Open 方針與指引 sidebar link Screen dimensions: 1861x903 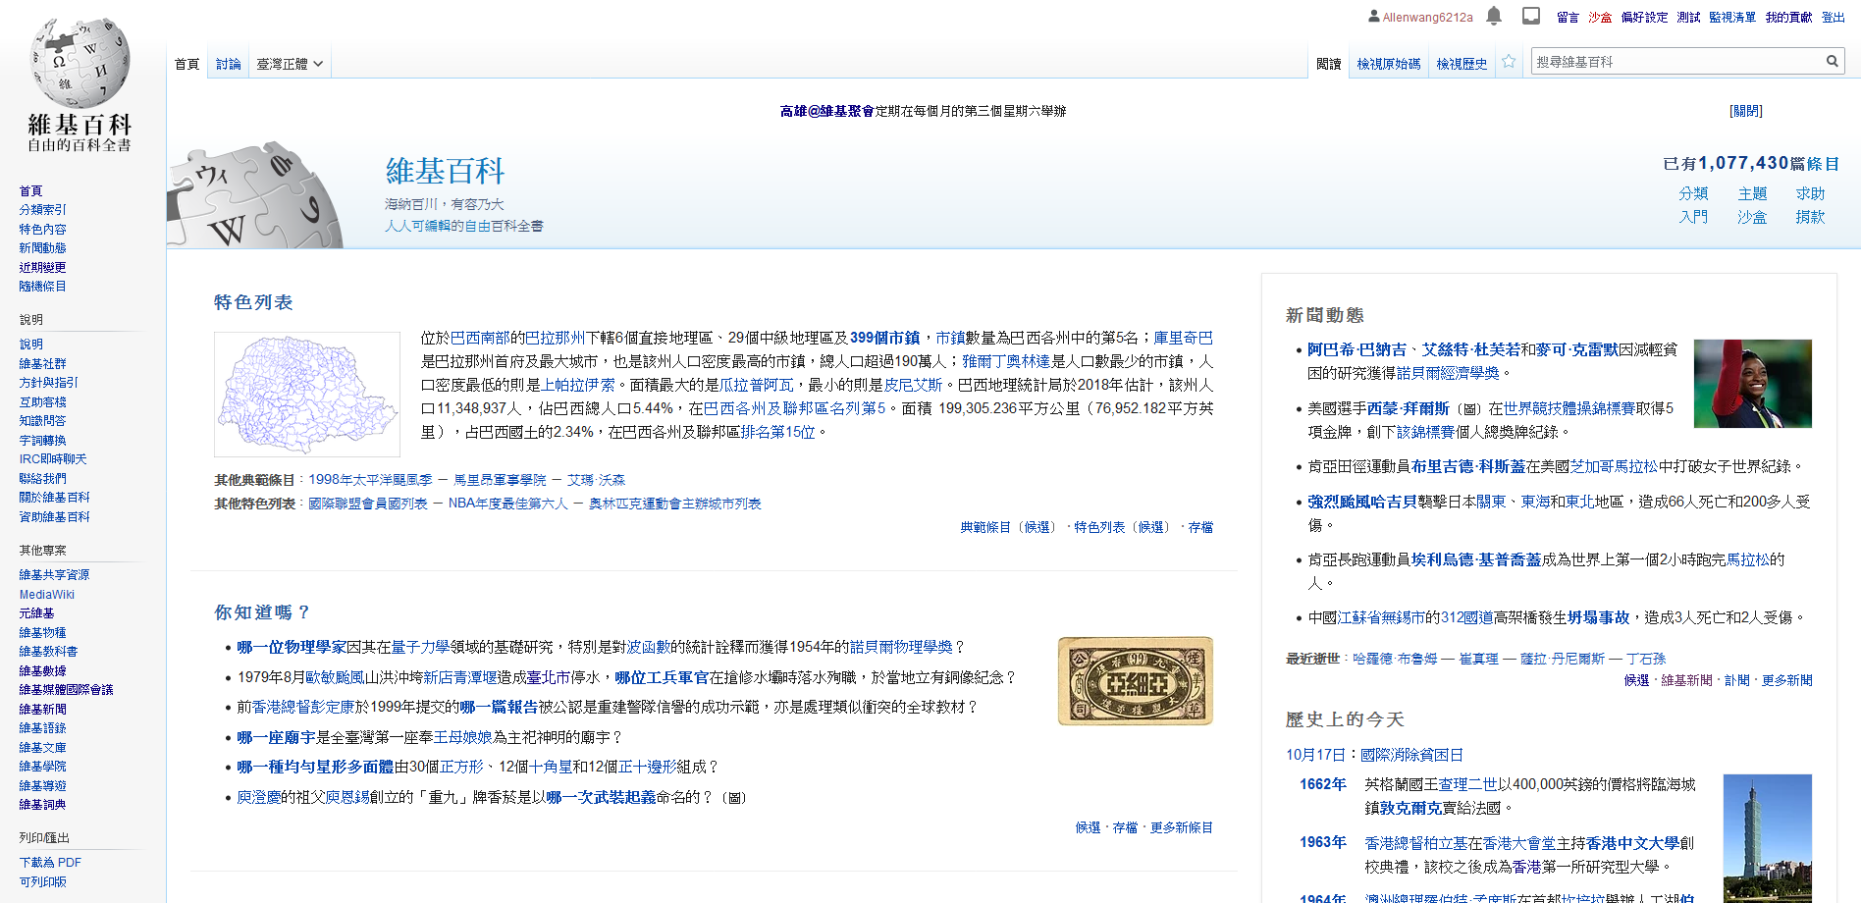pyautogui.click(x=49, y=383)
